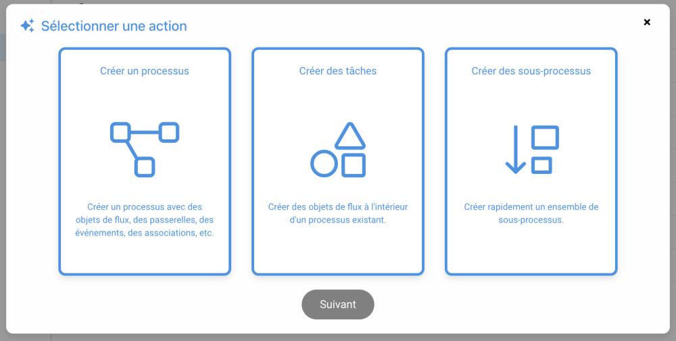Click the "Créer rapidement un ensemble" description text
The height and width of the screenshot is (341, 676).
[x=531, y=213]
